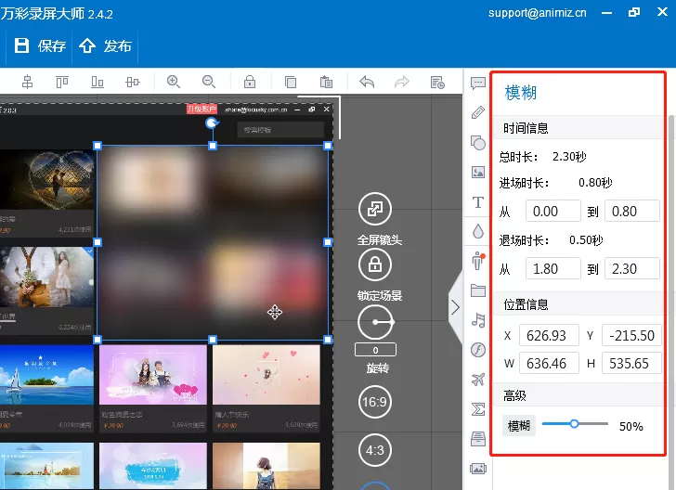
Task: Toggle lock scene (锁定场景) button
Action: coord(375,264)
